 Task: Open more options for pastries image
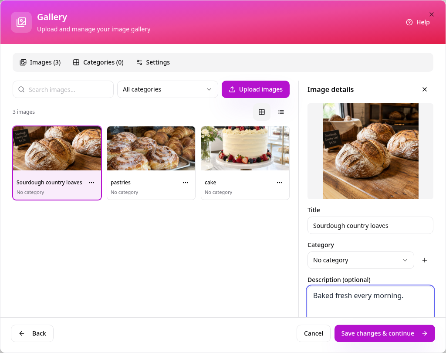click(186, 183)
